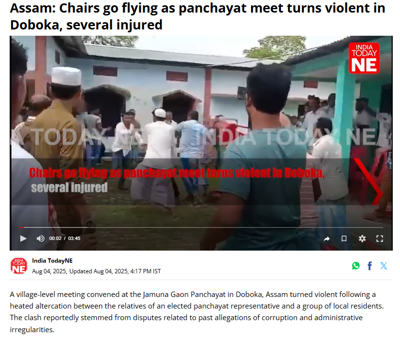Click the India Today NE logo watermark
400x338 pixels.
(x=364, y=58)
